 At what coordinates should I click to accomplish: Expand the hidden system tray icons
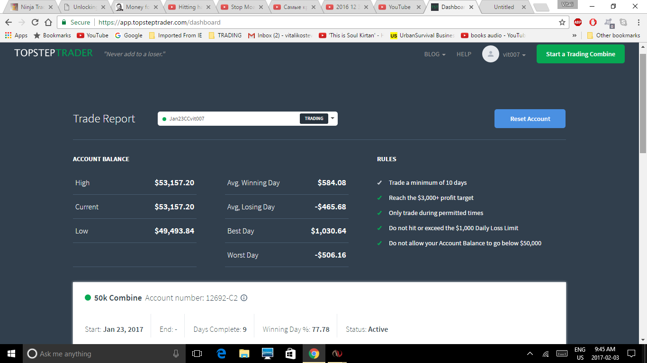coord(530,354)
